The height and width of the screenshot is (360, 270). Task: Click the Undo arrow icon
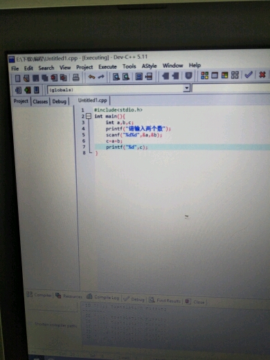[x=91, y=77]
